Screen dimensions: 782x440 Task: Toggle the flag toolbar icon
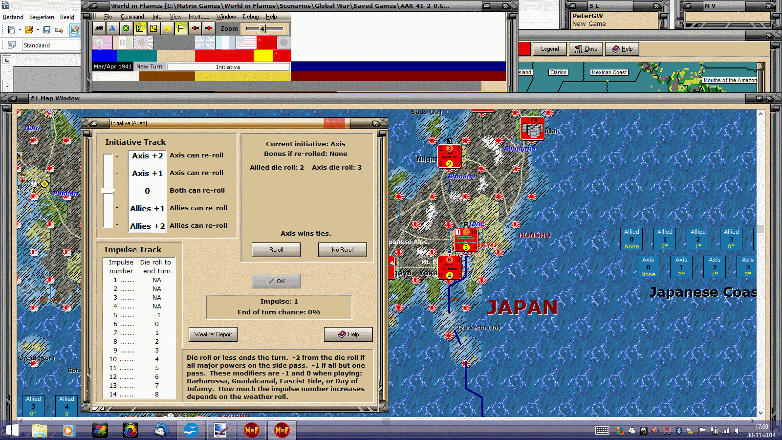point(181,28)
